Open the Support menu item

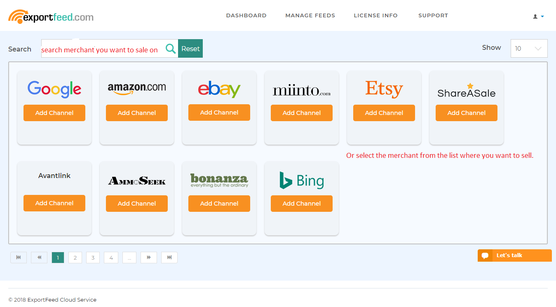pyautogui.click(x=433, y=16)
